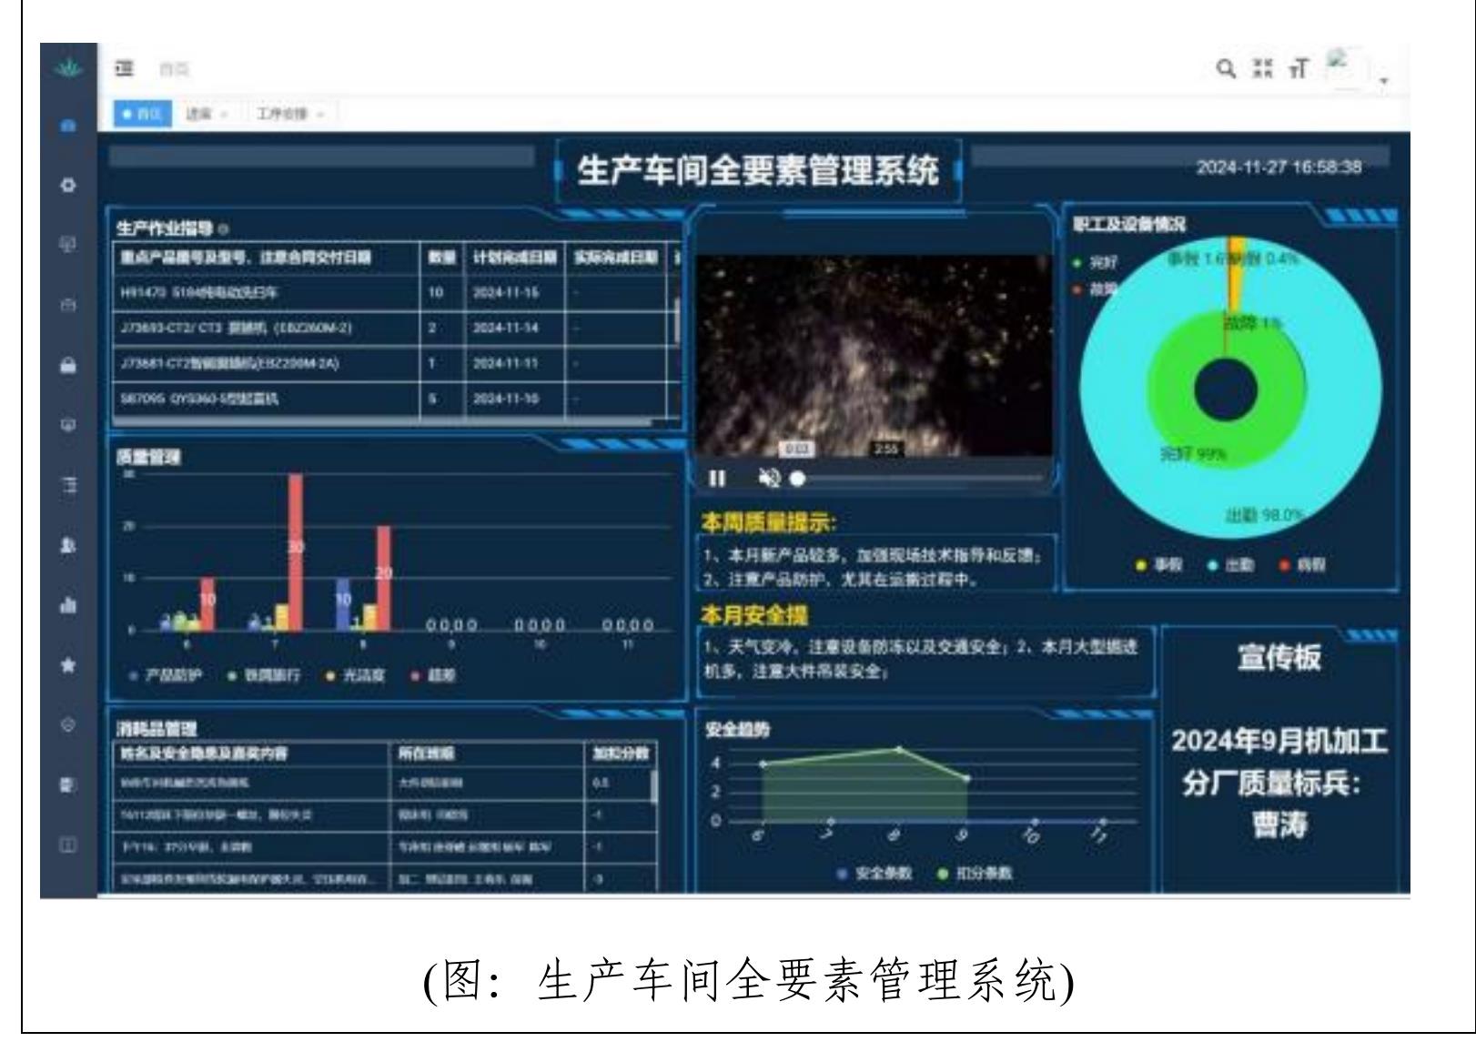
Task: Select the padlock icon in the sidebar
Action: click(67, 365)
